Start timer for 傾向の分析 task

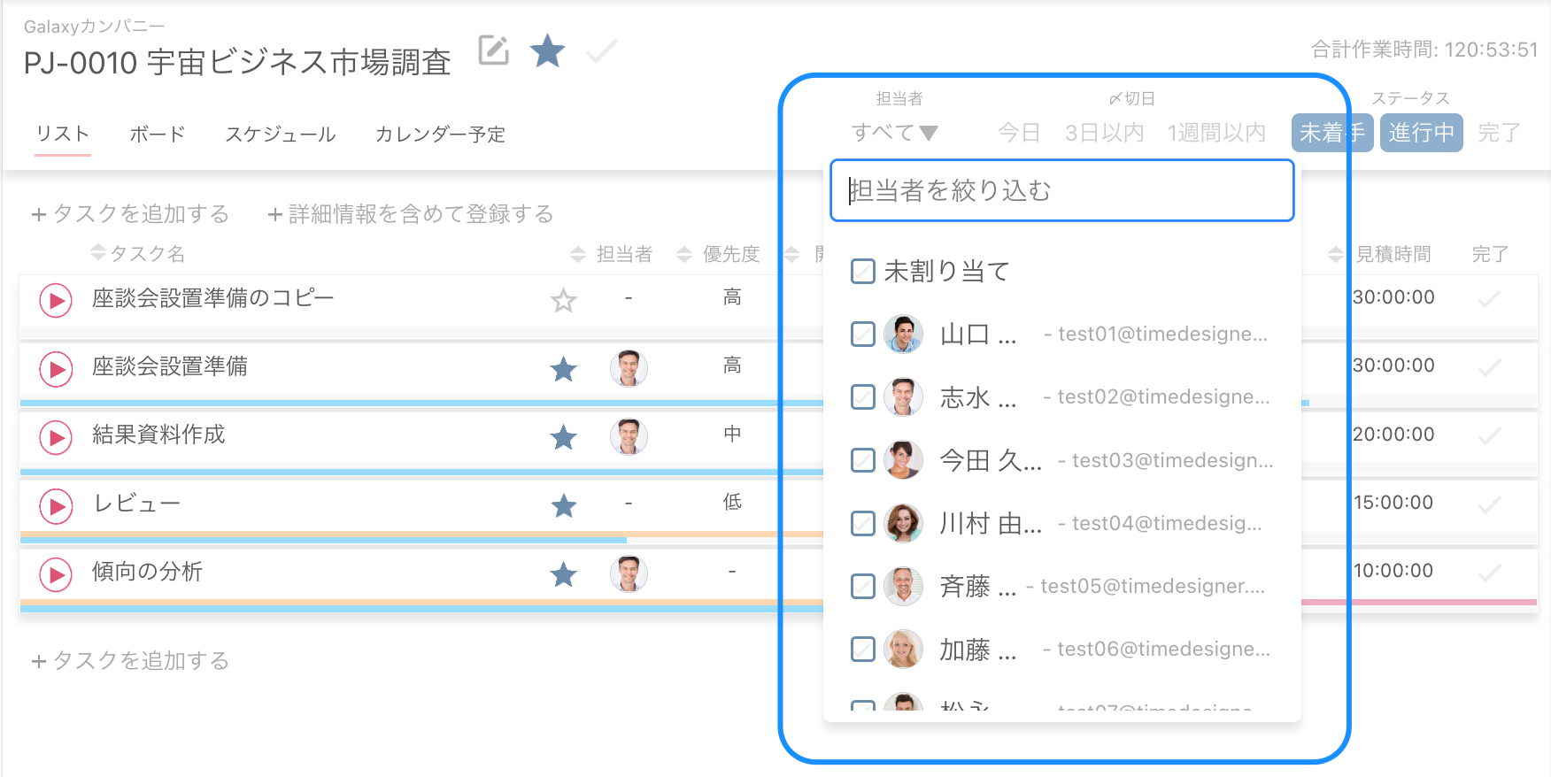[56, 574]
